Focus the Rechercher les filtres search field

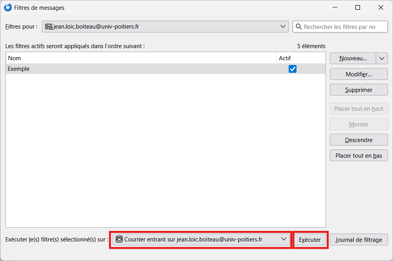[344, 27]
